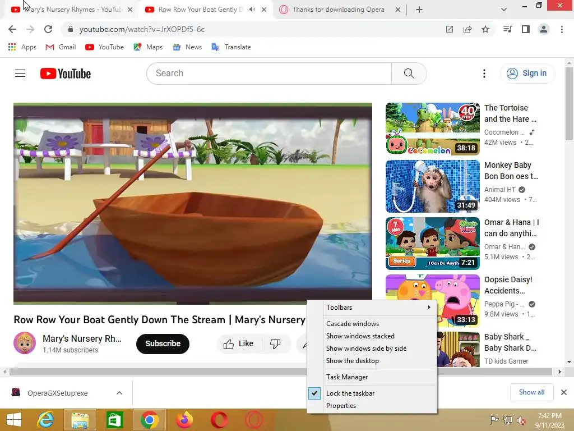Screen dimensions: 574x431
Task: Expand OperaGXSetup.exe download options arrow
Action: click(119, 393)
